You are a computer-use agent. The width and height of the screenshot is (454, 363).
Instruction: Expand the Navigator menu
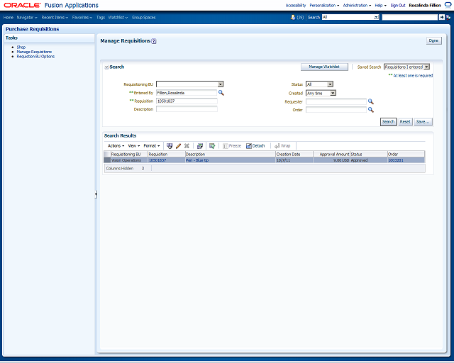[27, 17]
